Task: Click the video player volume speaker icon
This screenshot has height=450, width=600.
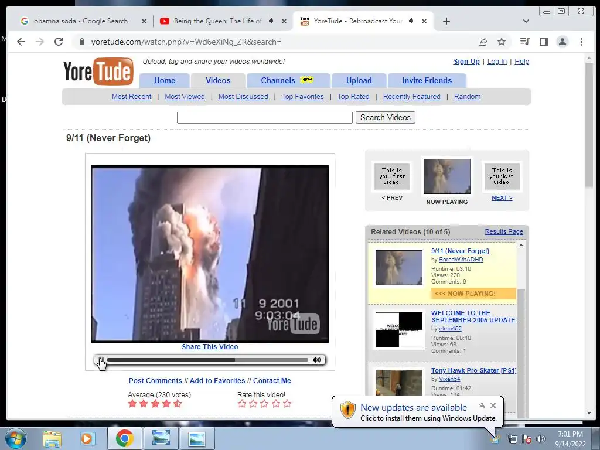Action: tap(316, 360)
